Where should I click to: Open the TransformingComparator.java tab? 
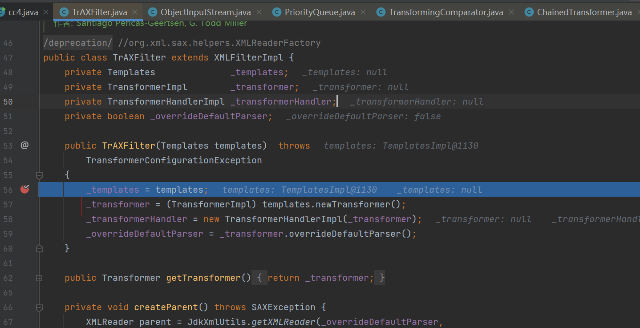446,12
